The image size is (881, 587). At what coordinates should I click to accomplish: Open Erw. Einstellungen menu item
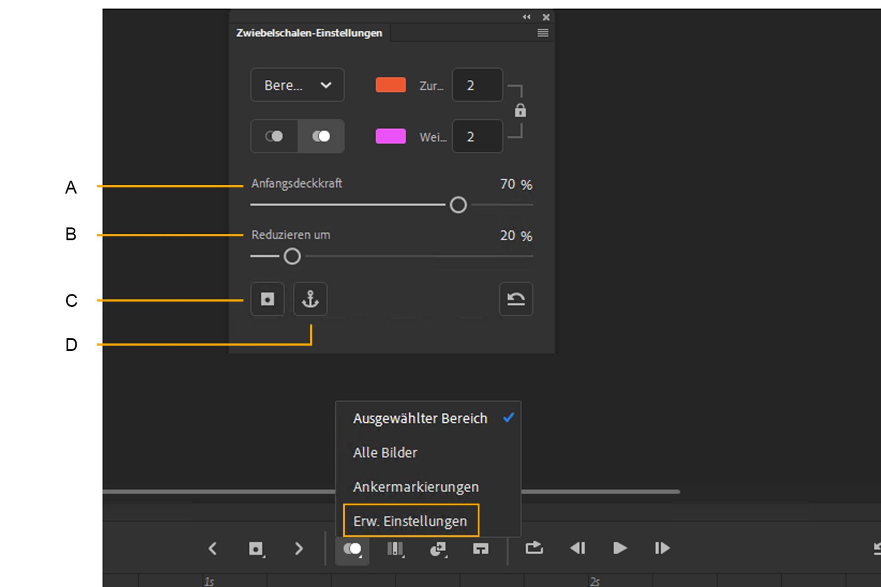(x=410, y=521)
